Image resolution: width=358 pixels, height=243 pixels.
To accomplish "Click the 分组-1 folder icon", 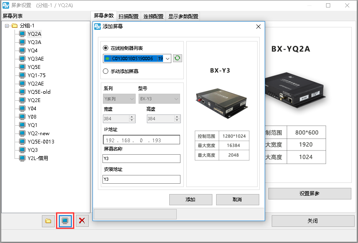I will (15, 26).
